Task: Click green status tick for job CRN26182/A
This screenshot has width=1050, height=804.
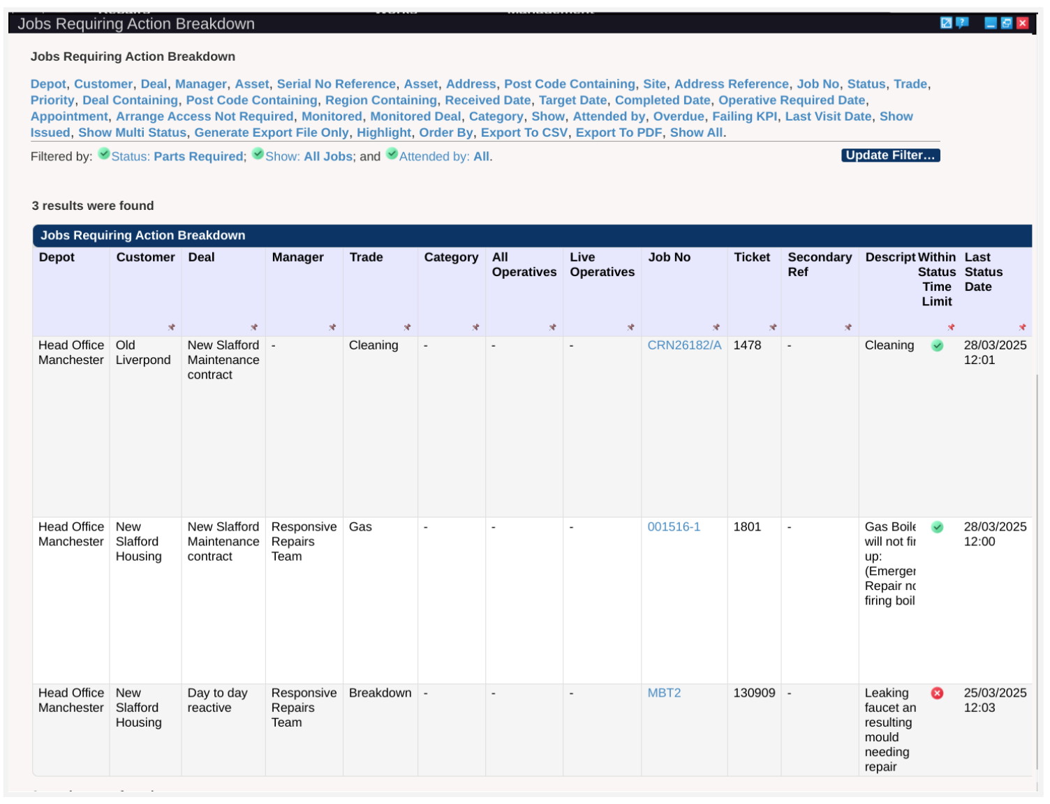Action: (x=938, y=346)
